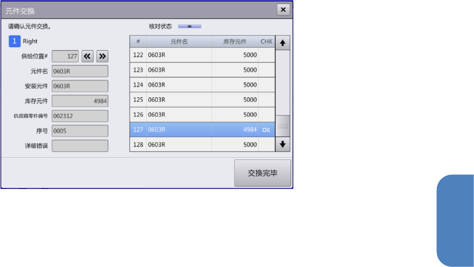The height and width of the screenshot is (267, 474).
Task: Click the blue number 1 Right badge
Action: coord(14,41)
